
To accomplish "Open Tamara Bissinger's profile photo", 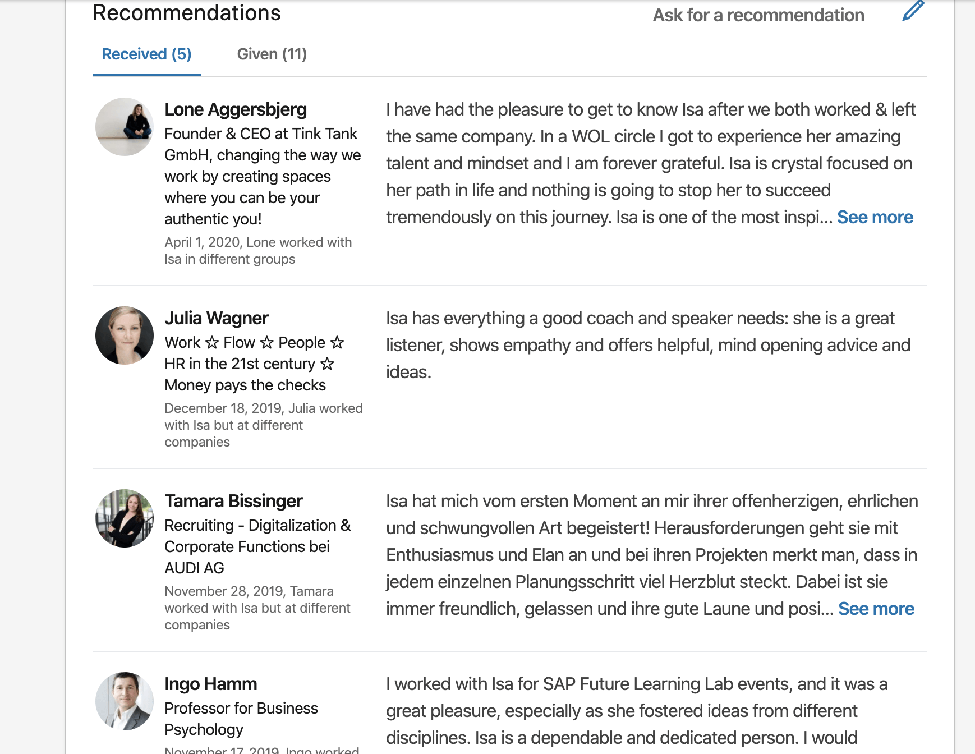I will [x=125, y=518].
